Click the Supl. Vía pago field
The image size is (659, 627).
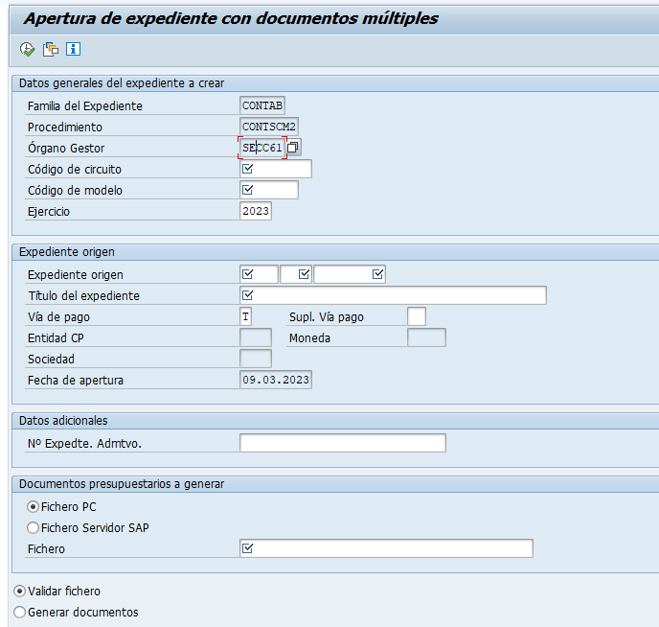tap(417, 316)
